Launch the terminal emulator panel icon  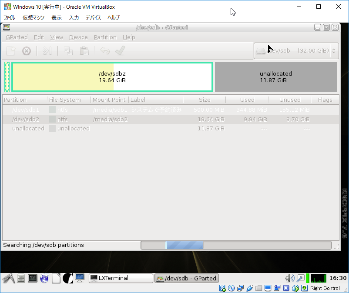click(33, 278)
